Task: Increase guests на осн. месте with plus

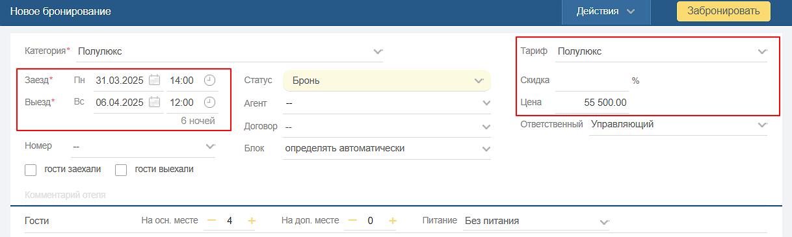Action: tap(252, 221)
